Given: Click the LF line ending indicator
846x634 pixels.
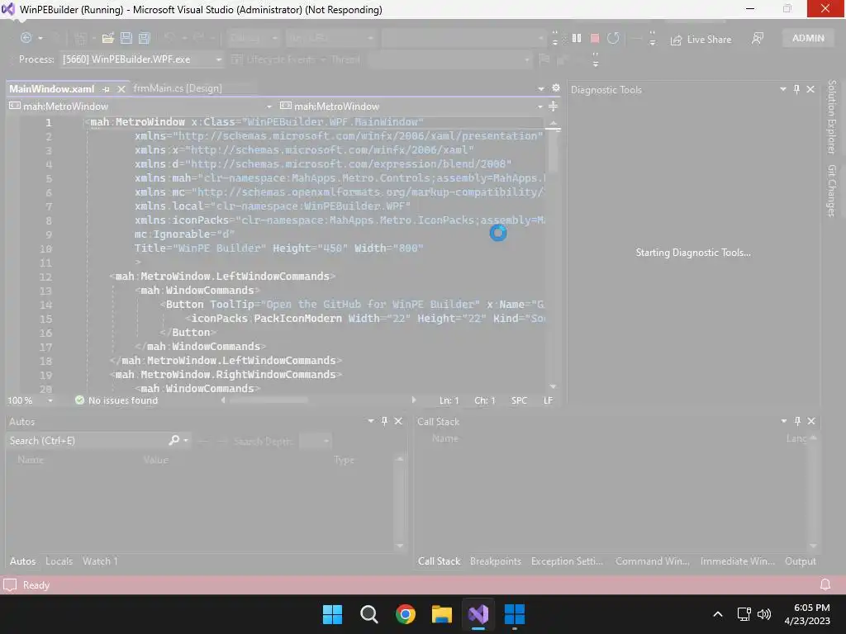Looking at the screenshot, I should point(549,400).
